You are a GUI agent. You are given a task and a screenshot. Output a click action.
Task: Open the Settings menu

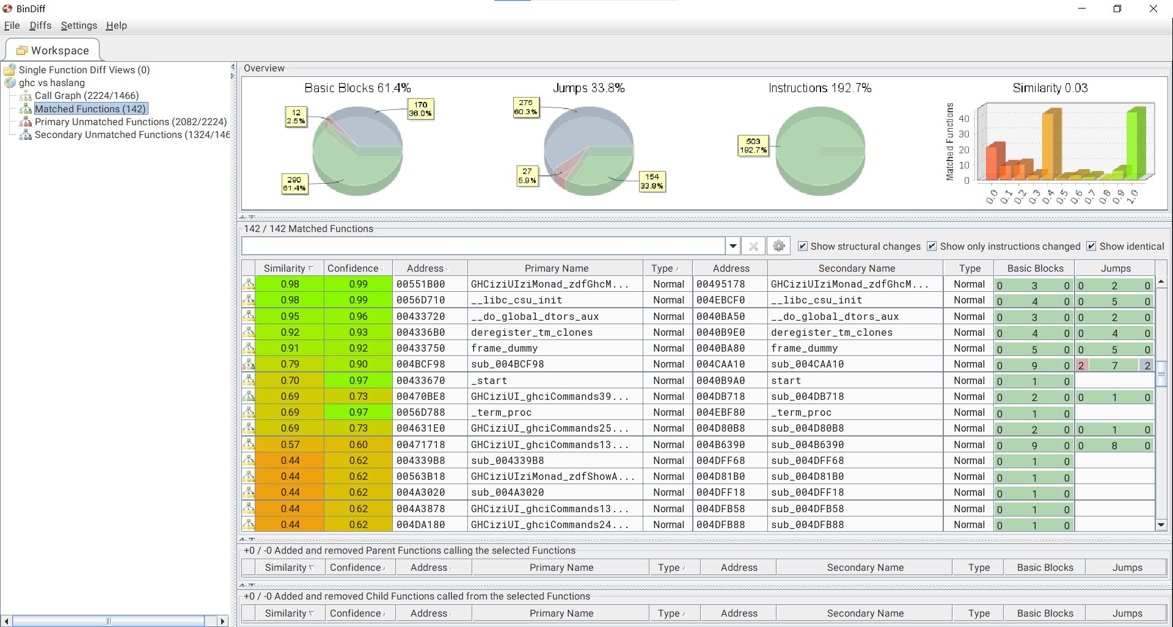pos(79,25)
